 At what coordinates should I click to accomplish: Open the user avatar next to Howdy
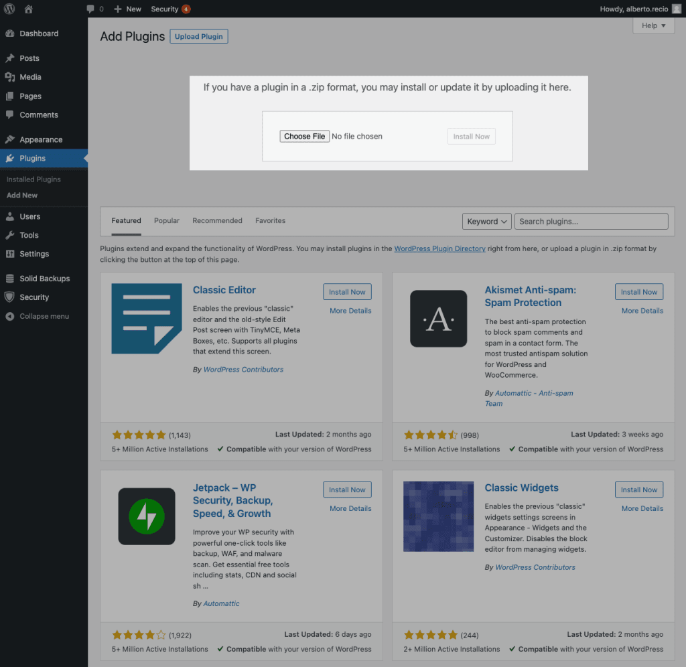[x=677, y=9]
